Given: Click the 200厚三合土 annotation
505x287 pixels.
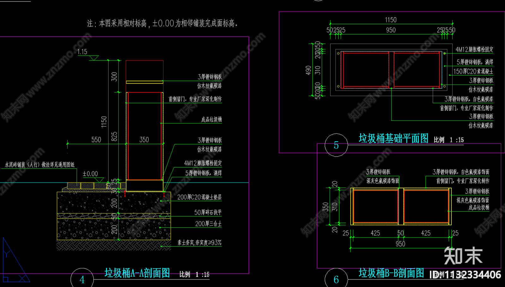Looking at the screenshot, I should 208,224.
